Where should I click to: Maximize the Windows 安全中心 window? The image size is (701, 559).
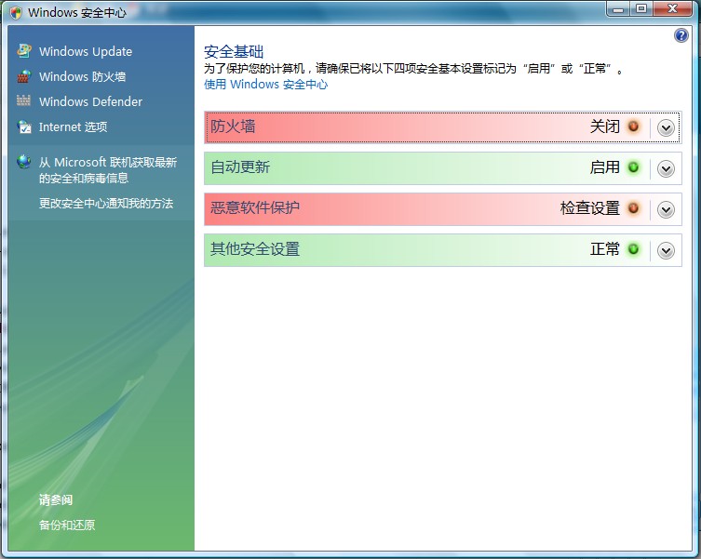(x=641, y=9)
